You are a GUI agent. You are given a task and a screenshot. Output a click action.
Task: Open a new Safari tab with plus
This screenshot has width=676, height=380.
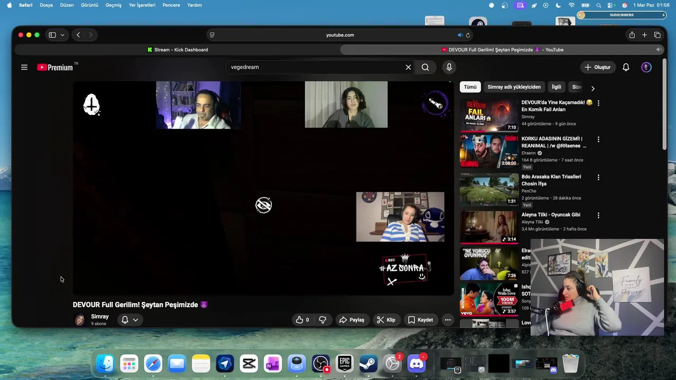644,35
